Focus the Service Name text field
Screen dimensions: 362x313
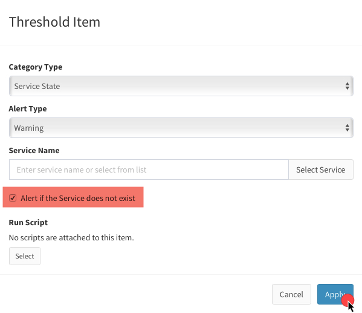coord(149,170)
